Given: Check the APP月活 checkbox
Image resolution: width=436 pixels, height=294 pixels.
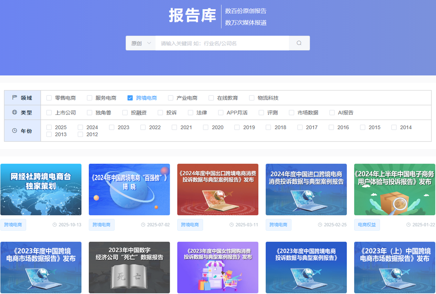Looking at the screenshot, I should (x=221, y=112).
